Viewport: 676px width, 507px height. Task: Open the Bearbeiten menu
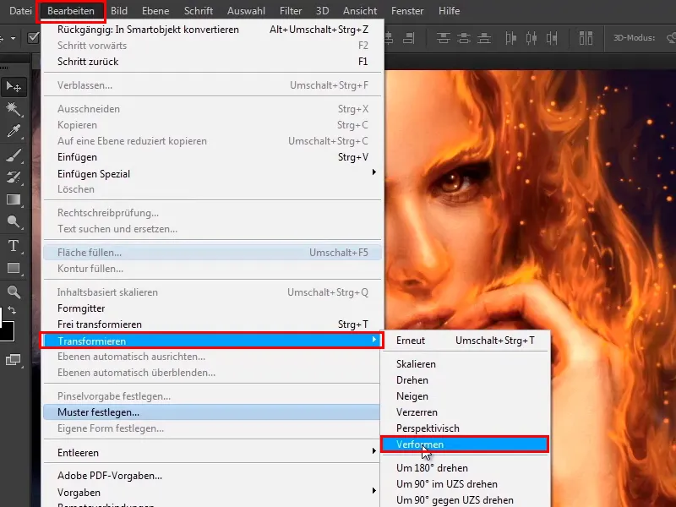[x=71, y=11]
